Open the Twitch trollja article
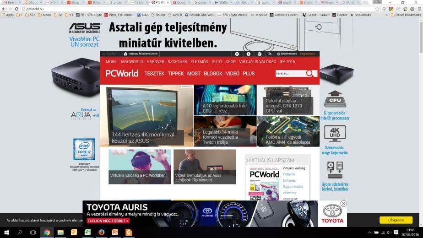 225,131
